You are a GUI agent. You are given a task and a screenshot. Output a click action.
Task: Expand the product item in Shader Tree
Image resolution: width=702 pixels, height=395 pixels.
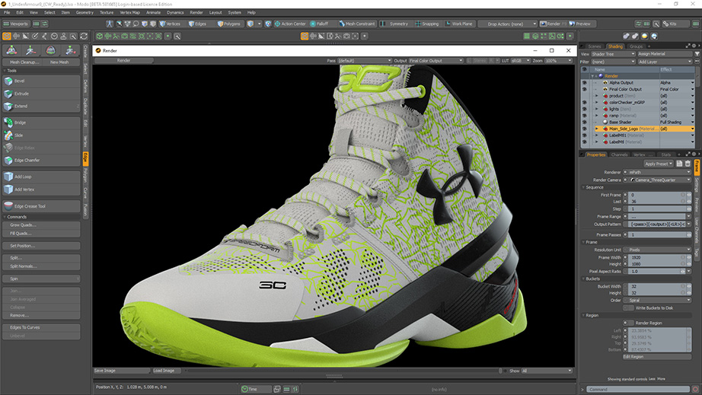[x=597, y=96]
